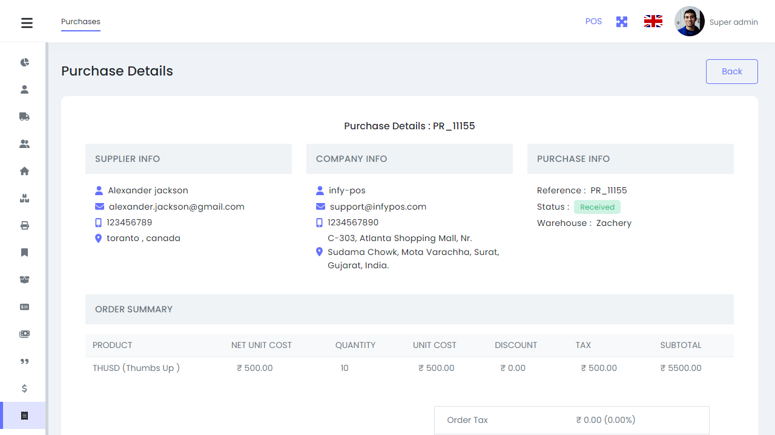Click the THUSD (Thumbs Up) product row
This screenshot has height=435, width=775.
point(136,368)
